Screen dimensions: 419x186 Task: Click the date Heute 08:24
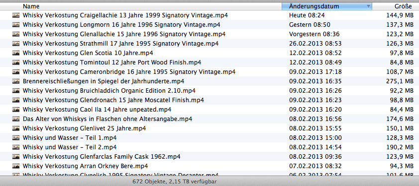307,15
